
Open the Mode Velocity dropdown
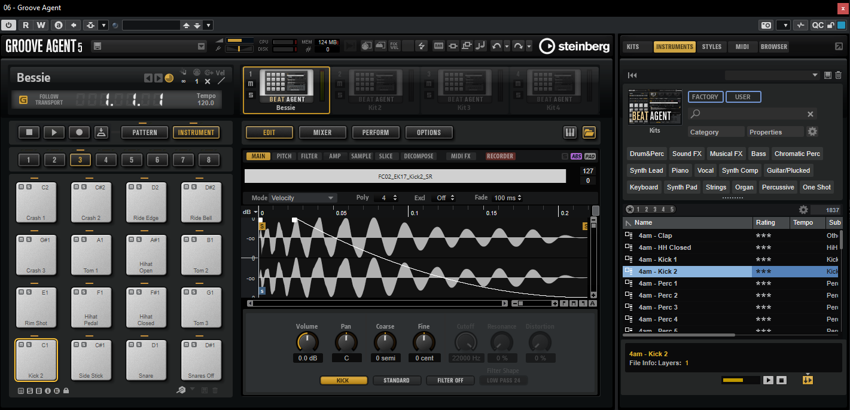pos(302,198)
